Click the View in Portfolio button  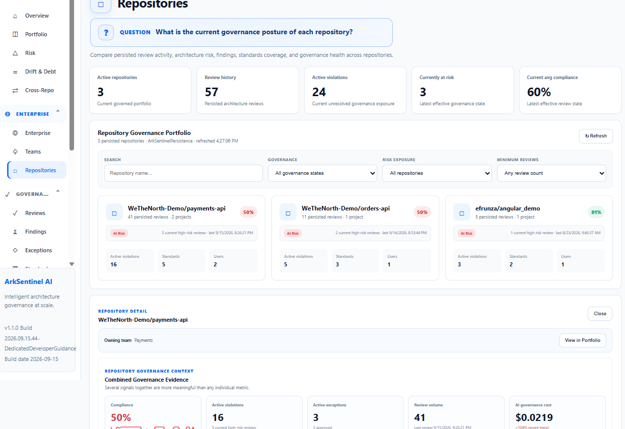(582, 340)
